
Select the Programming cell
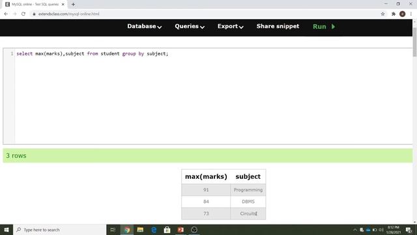tap(248, 190)
